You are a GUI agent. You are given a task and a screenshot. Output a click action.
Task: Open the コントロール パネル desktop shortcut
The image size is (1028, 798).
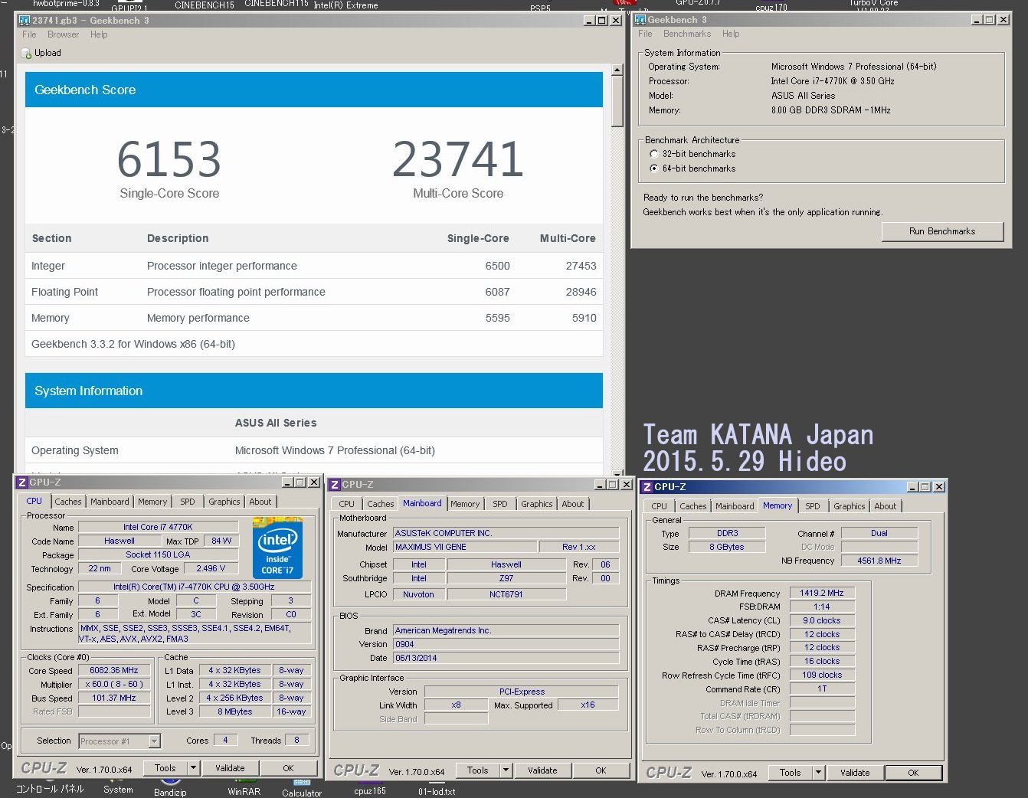click(50, 788)
